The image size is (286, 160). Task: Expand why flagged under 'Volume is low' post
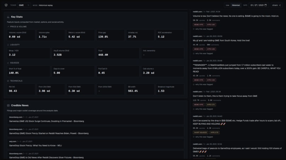203,29
